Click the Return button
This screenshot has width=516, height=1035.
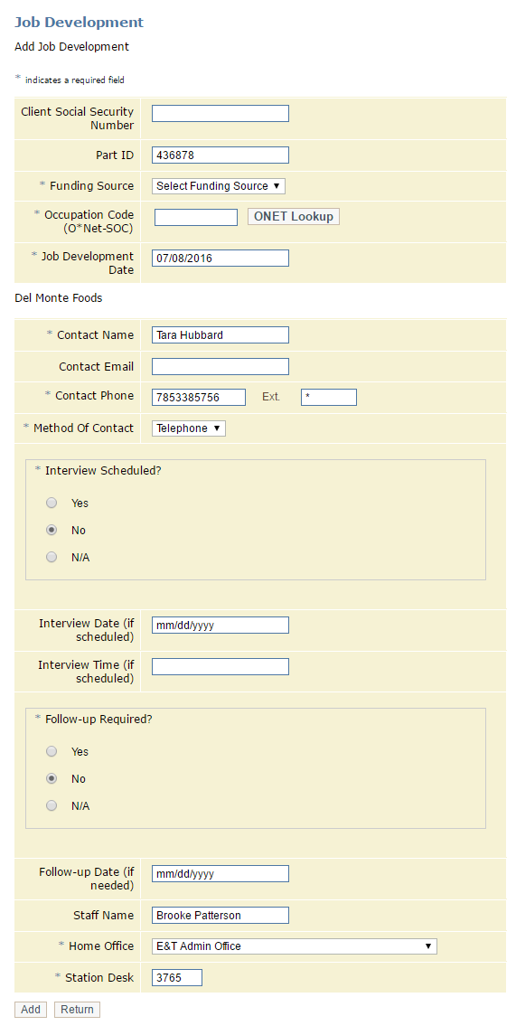(x=77, y=1010)
